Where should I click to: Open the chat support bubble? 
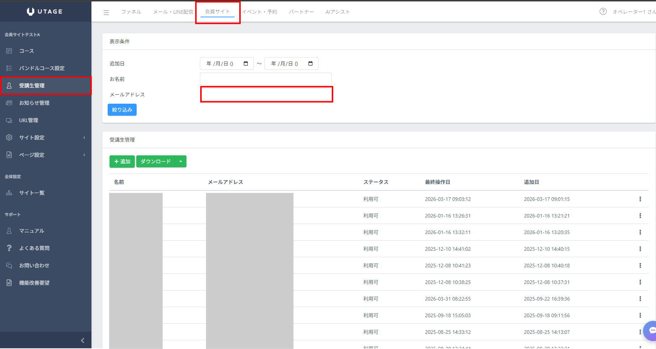pos(651,330)
